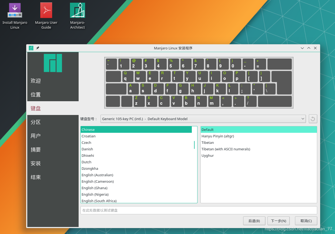Click the Manjaro logo in title bar
The width and height of the screenshot is (335, 234).
coord(31,48)
